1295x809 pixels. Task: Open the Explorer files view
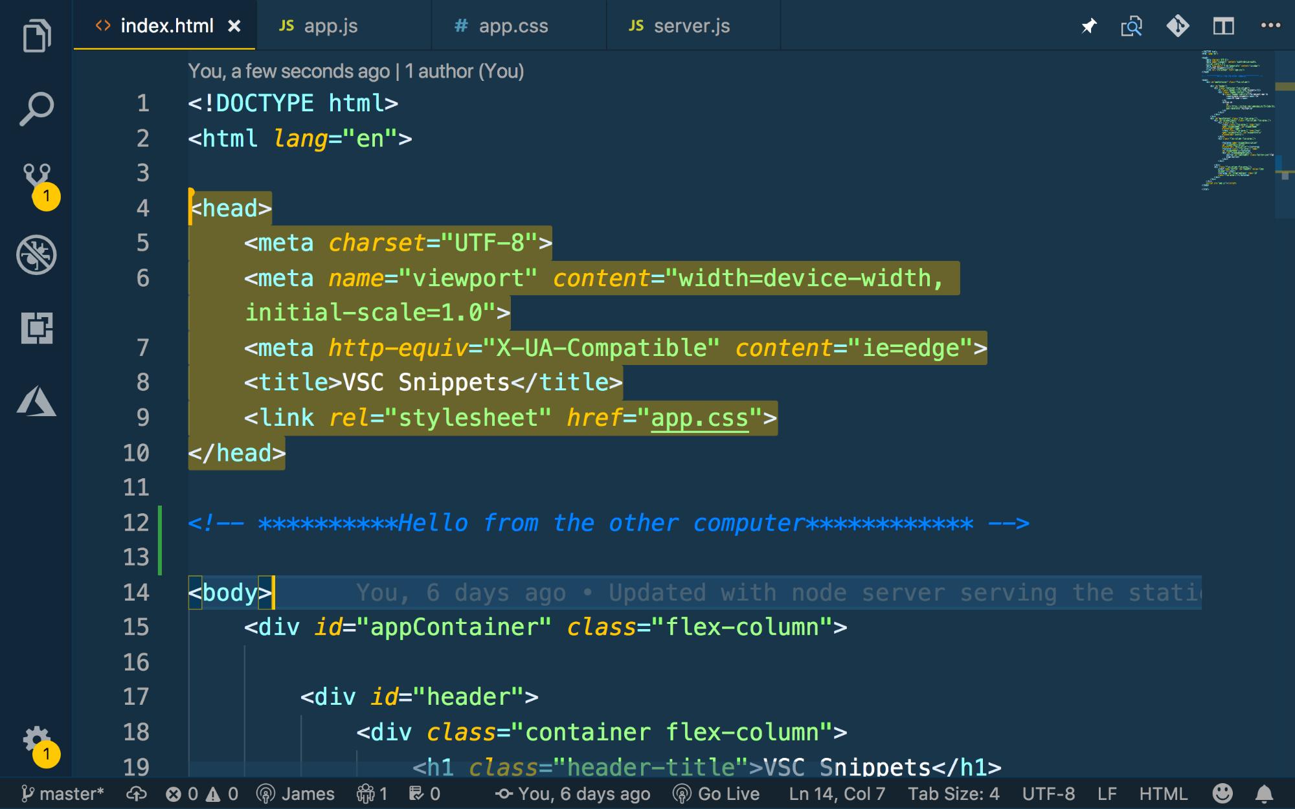(x=36, y=35)
